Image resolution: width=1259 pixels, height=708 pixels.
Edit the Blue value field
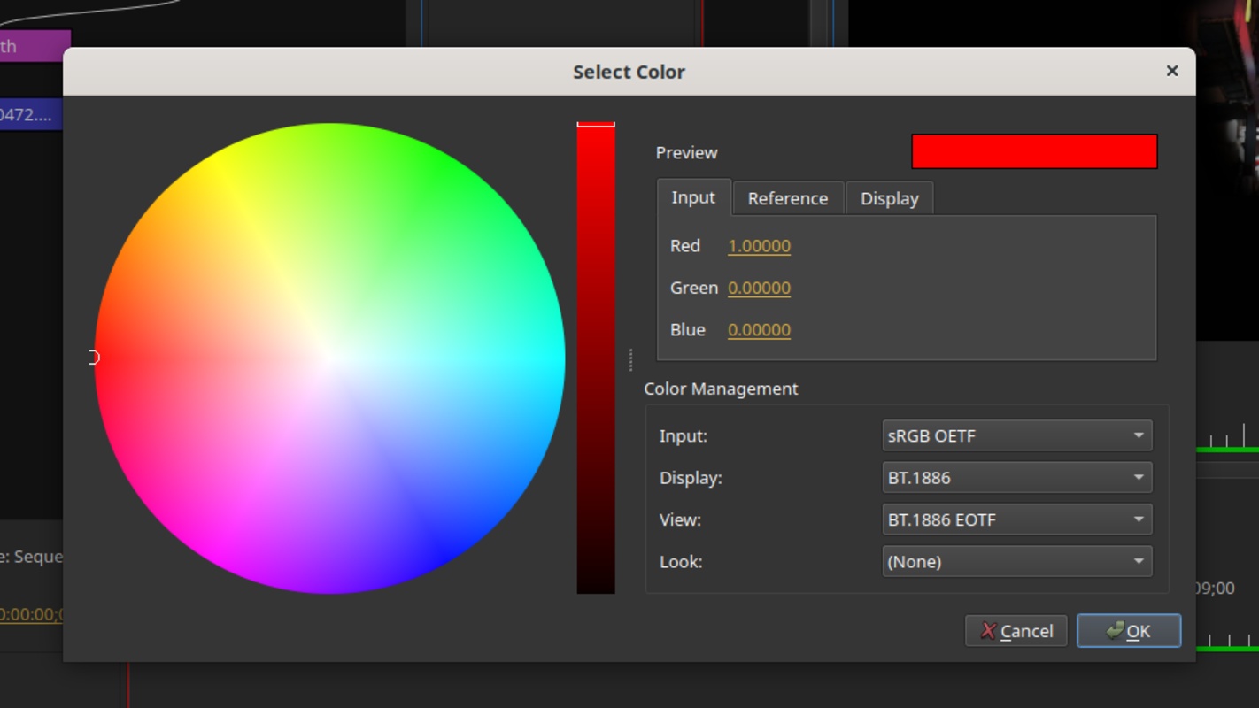point(760,330)
